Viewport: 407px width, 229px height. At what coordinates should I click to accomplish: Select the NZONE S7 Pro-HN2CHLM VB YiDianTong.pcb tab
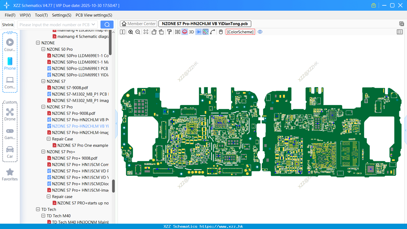(x=205, y=24)
